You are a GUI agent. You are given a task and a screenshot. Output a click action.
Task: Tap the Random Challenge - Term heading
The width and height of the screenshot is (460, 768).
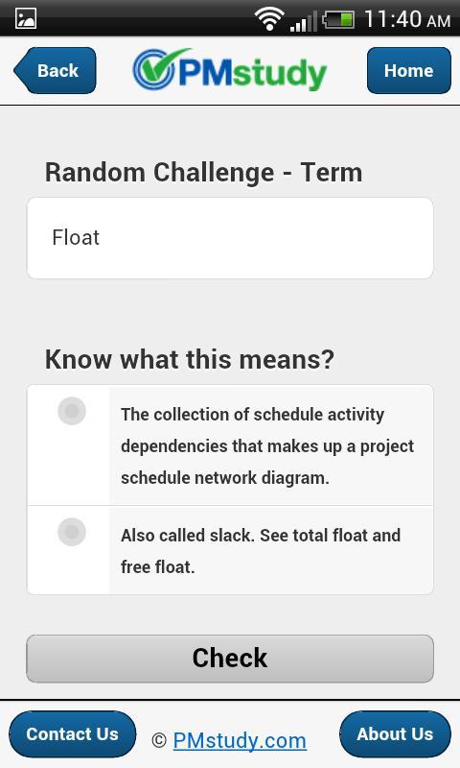point(204,173)
